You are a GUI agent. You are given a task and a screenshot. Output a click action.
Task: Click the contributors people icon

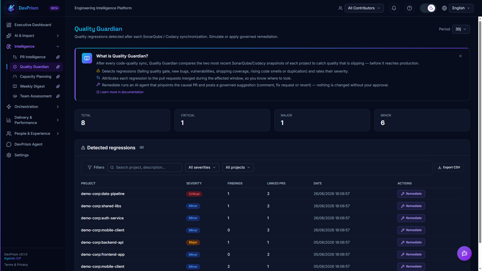[340, 8]
